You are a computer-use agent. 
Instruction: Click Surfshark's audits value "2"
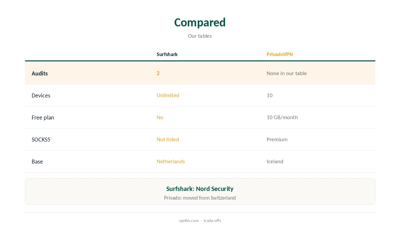[x=158, y=73]
